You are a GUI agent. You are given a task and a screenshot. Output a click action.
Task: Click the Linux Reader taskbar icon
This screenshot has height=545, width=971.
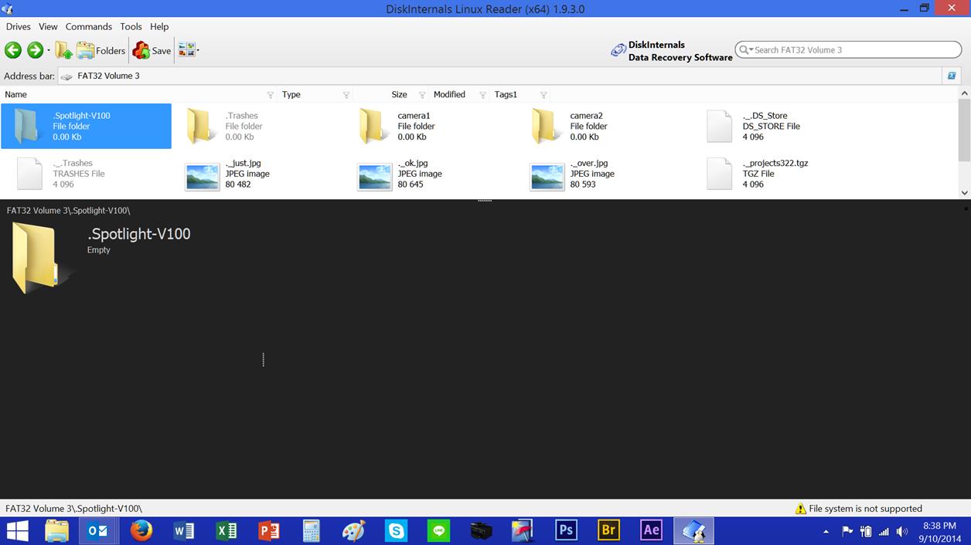[693, 530]
